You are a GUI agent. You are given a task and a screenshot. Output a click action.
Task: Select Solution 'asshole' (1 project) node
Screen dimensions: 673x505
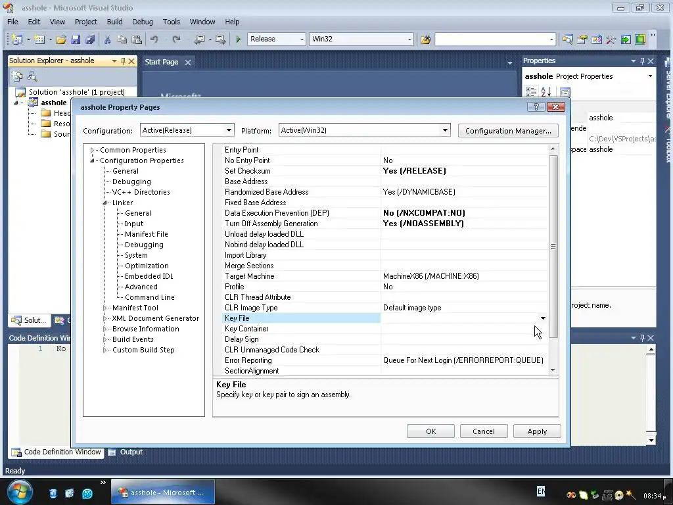[x=77, y=92]
